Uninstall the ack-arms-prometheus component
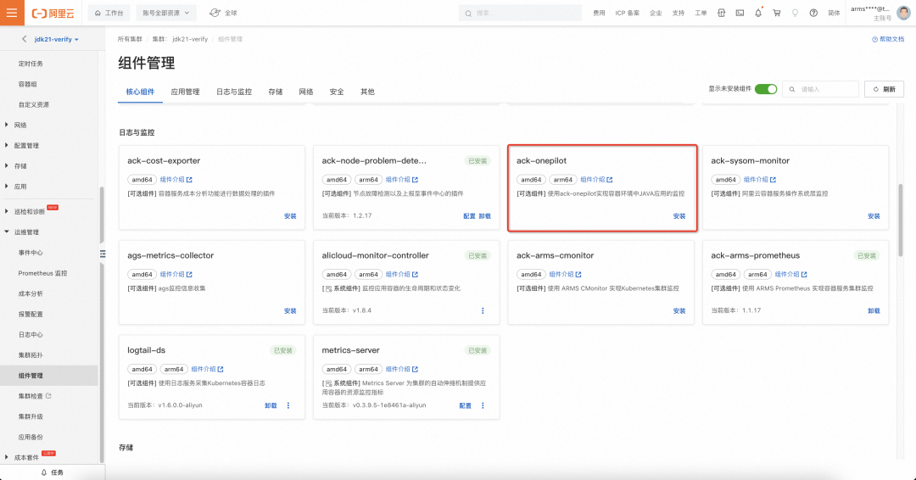 pos(874,310)
